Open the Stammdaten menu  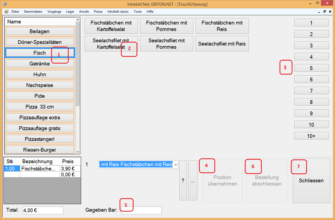point(33,12)
